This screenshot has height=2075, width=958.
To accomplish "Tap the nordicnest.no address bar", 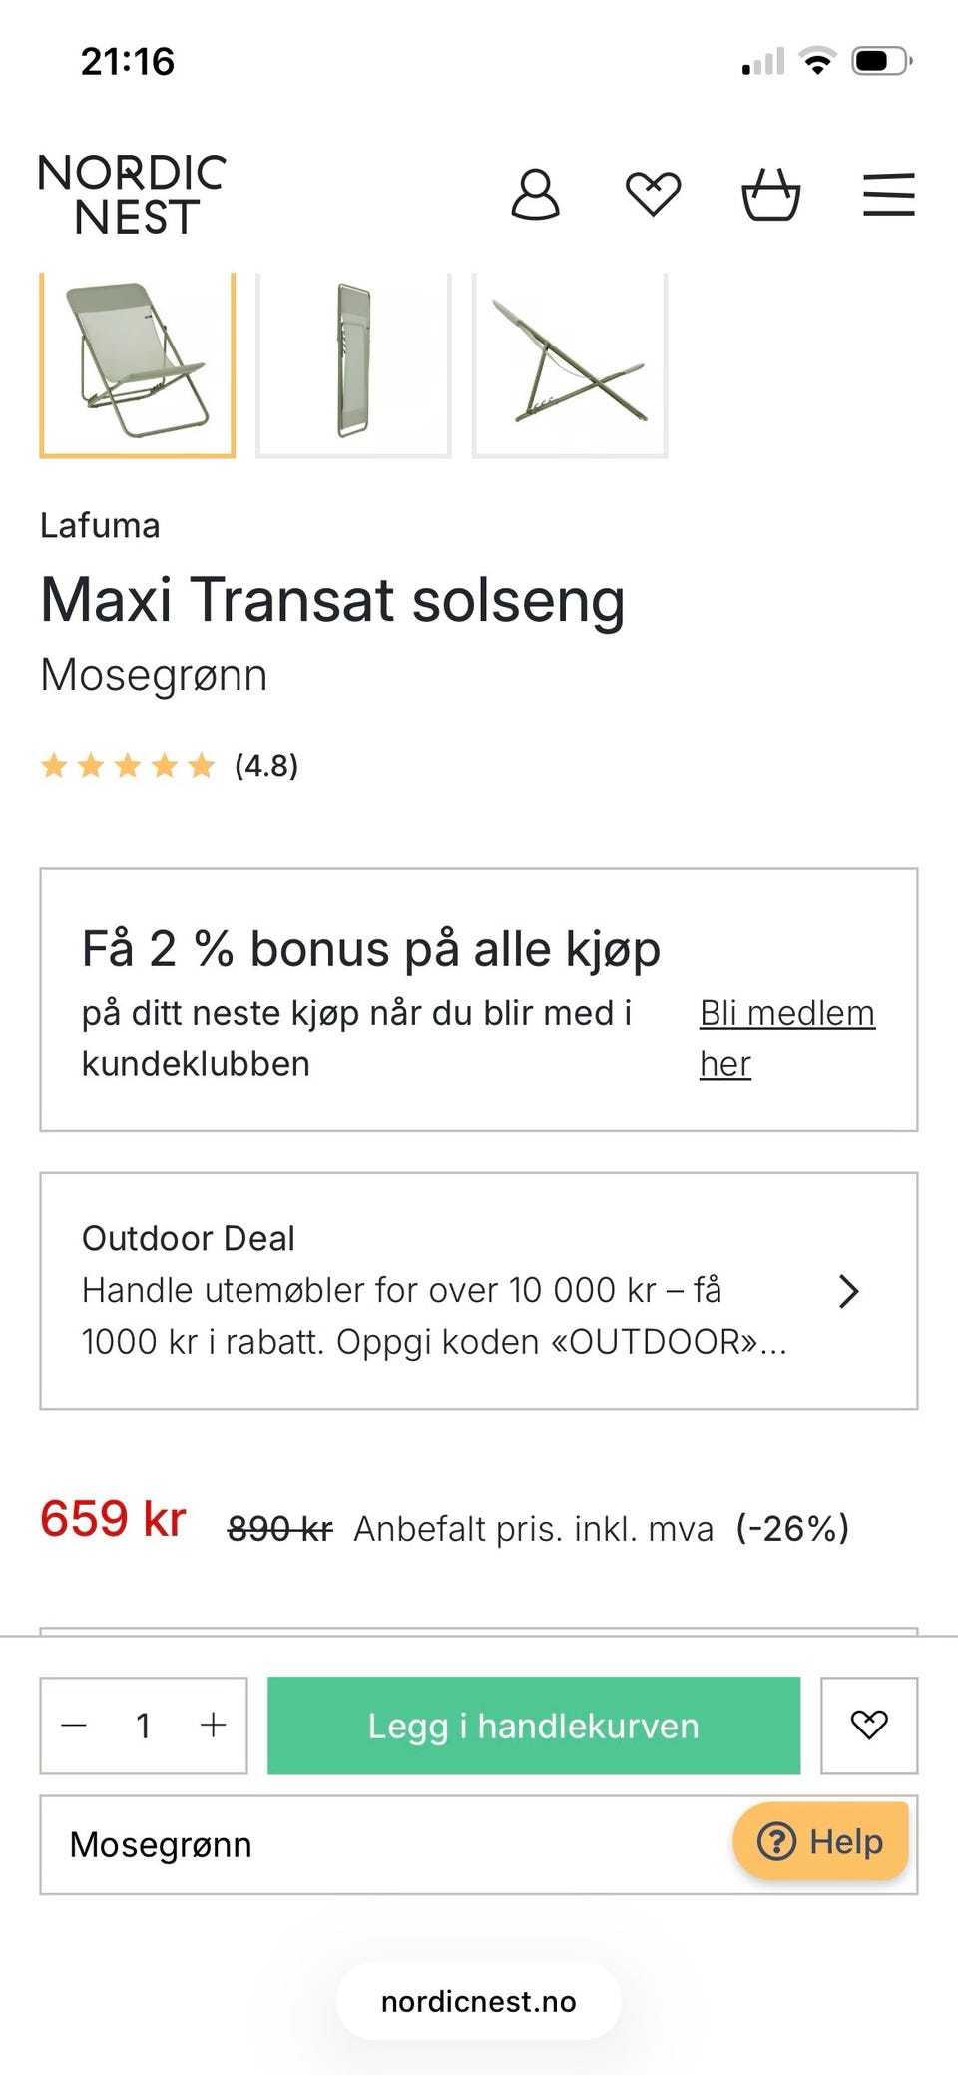I will point(479,2001).
